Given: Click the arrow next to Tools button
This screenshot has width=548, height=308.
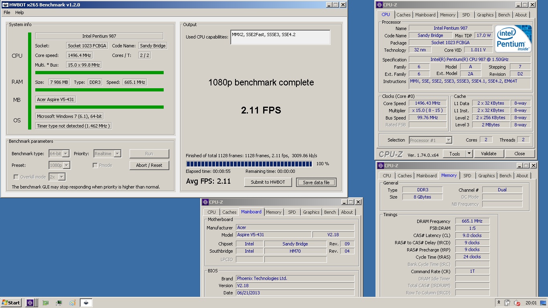Looking at the screenshot, I should click(469, 154).
